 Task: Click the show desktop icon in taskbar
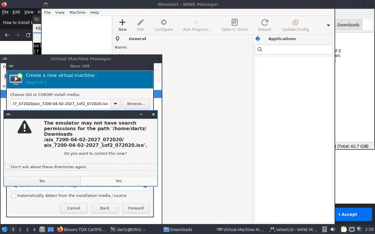[x=51, y=230]
